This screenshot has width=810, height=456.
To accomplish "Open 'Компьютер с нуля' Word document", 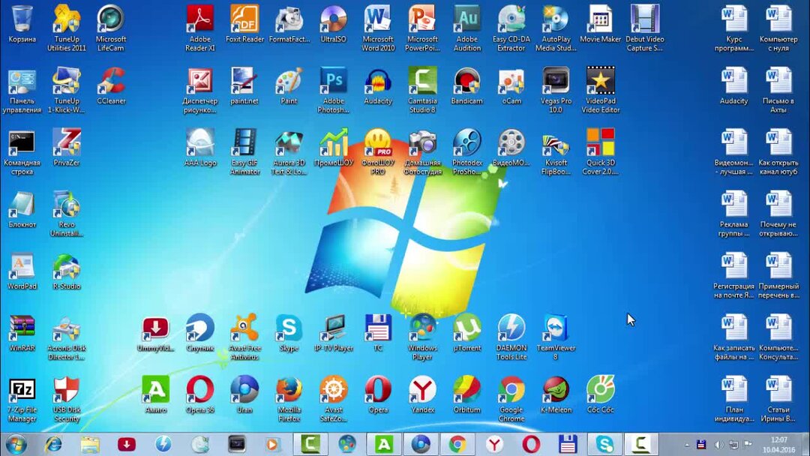I will pyautogui.click(x=778, y=28).
